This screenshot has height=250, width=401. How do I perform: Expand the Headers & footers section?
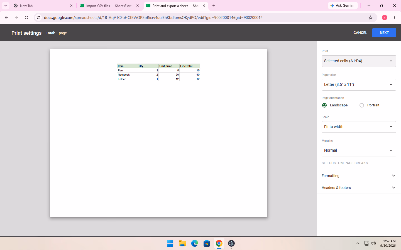click(359, 188)
